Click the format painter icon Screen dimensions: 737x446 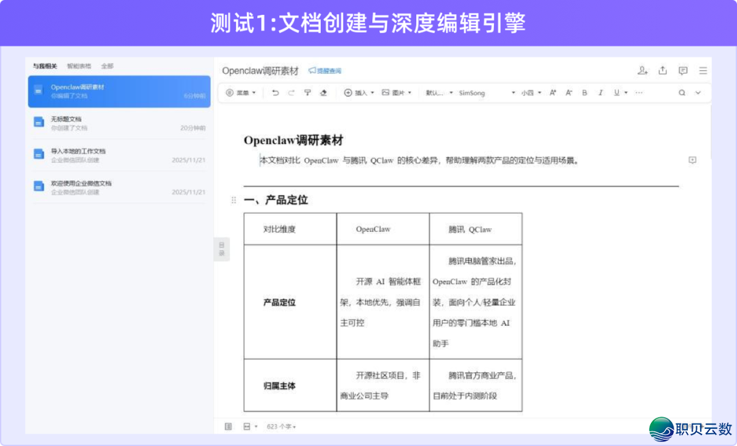coord(307,93)
